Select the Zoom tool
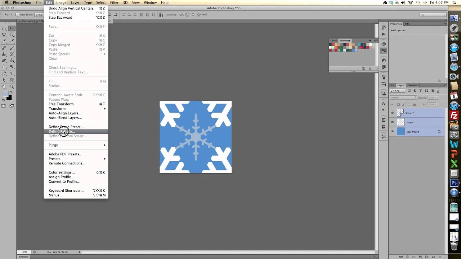 [x=12, y=86]
